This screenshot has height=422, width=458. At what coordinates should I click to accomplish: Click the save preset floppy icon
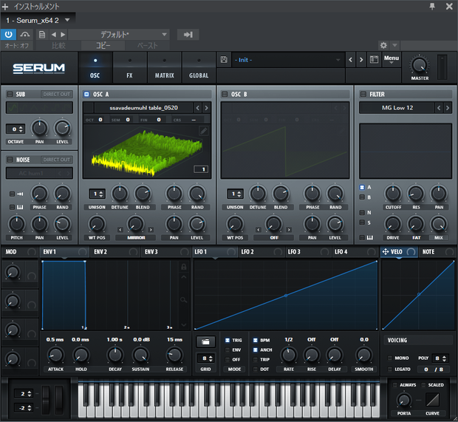(224, 60)
